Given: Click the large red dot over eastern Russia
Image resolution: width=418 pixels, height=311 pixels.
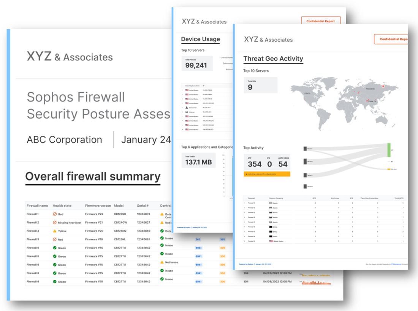Looking at the screenshot, I should coord(383,86).
